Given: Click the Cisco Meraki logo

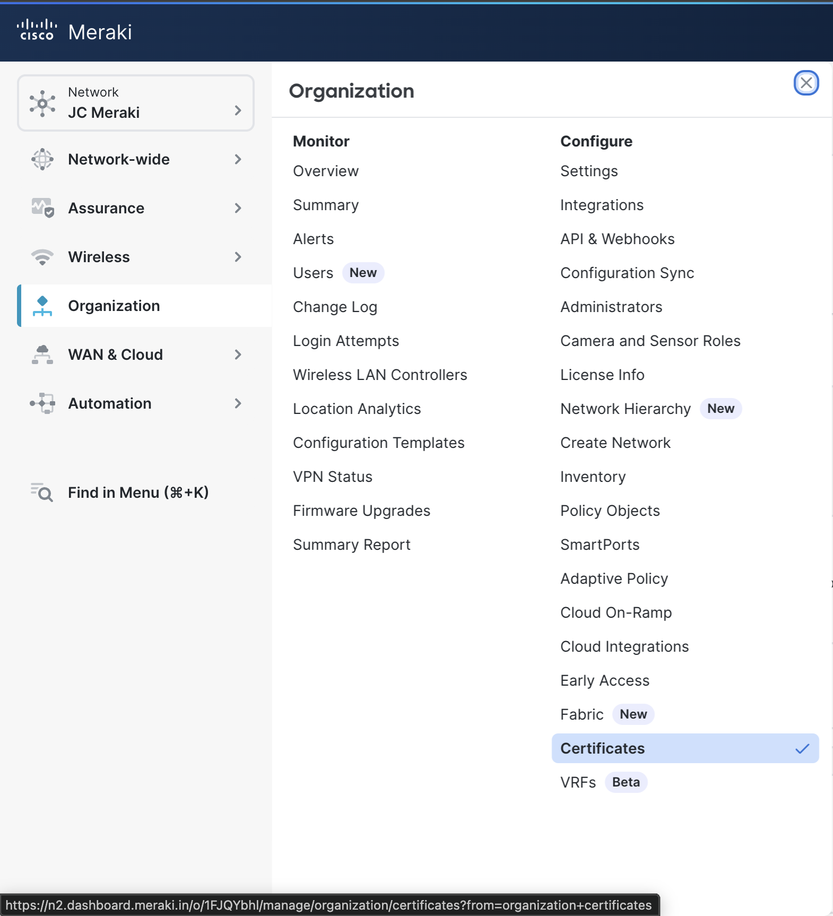Looking at the screenshot, I should click(74, 31).
